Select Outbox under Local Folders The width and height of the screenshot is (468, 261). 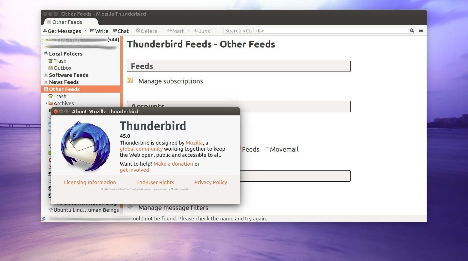[62, 68]
